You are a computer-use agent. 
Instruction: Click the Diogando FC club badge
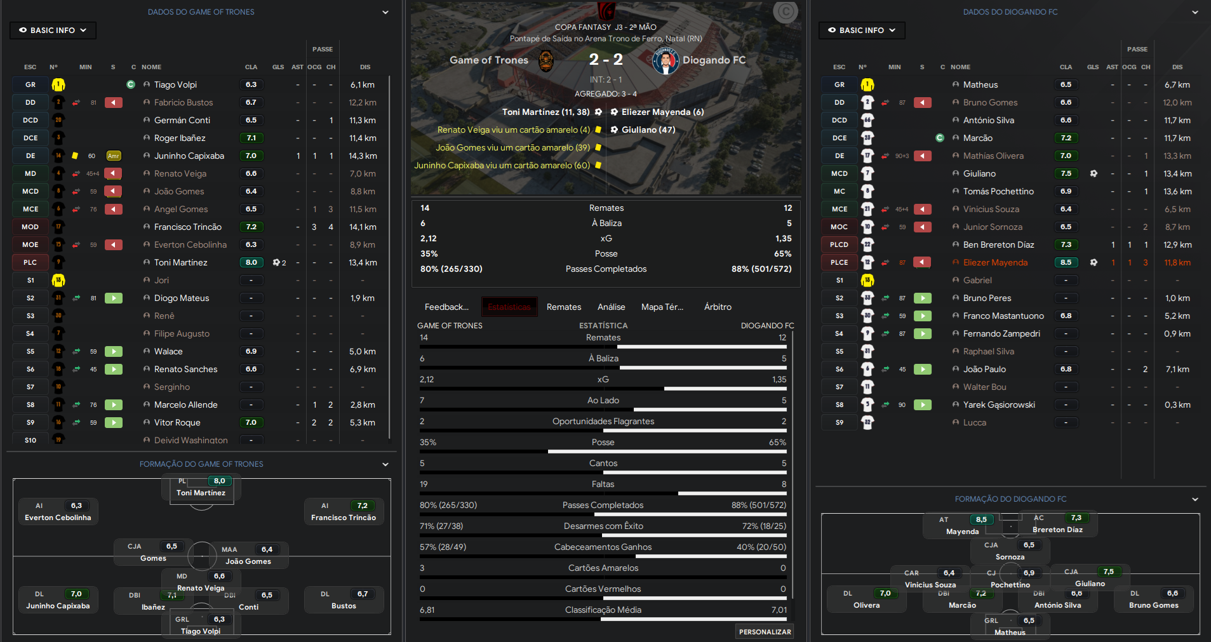pyautogui.click(x=665, y=61)
